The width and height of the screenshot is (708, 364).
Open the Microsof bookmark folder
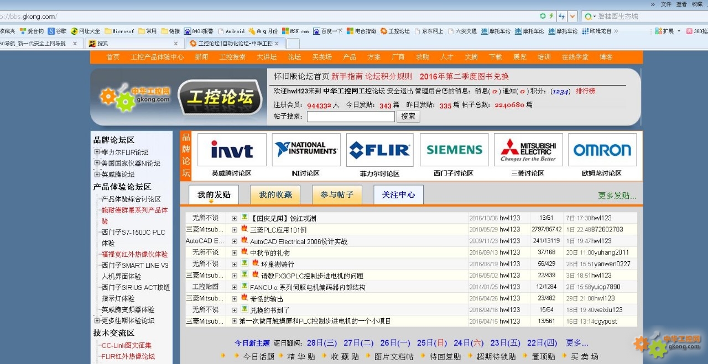[x=119, y=31]
